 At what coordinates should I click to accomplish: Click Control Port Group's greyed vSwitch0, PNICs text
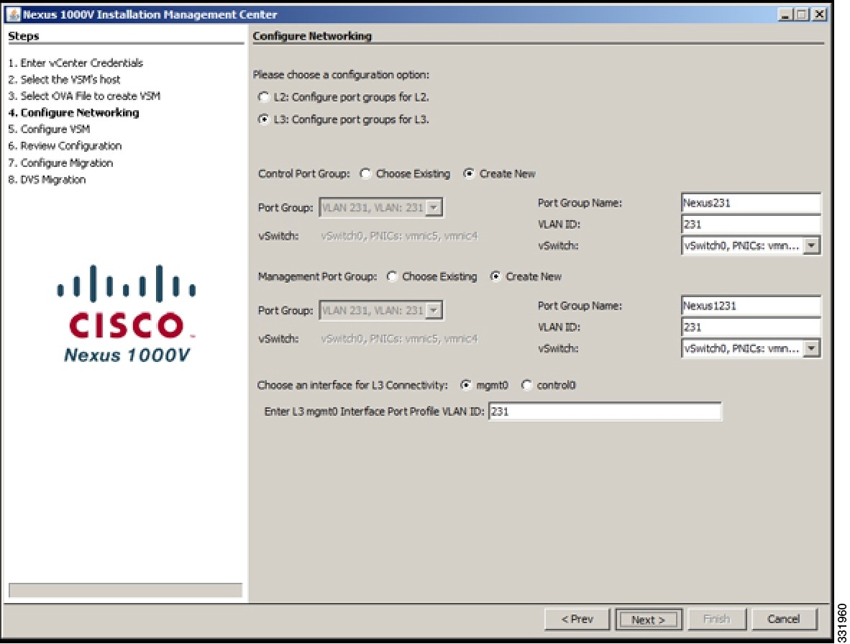click(400, 236)
